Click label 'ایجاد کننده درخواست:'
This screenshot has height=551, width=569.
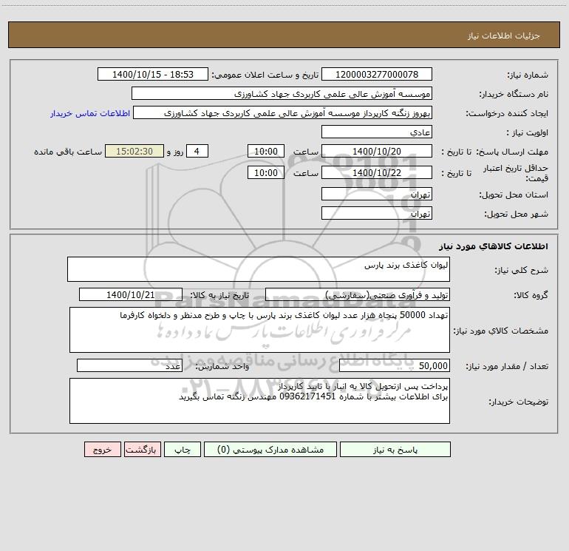click(507, 113)
